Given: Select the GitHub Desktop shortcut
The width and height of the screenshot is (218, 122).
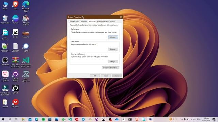Looking at the screenshot, I should pos(15,76).
